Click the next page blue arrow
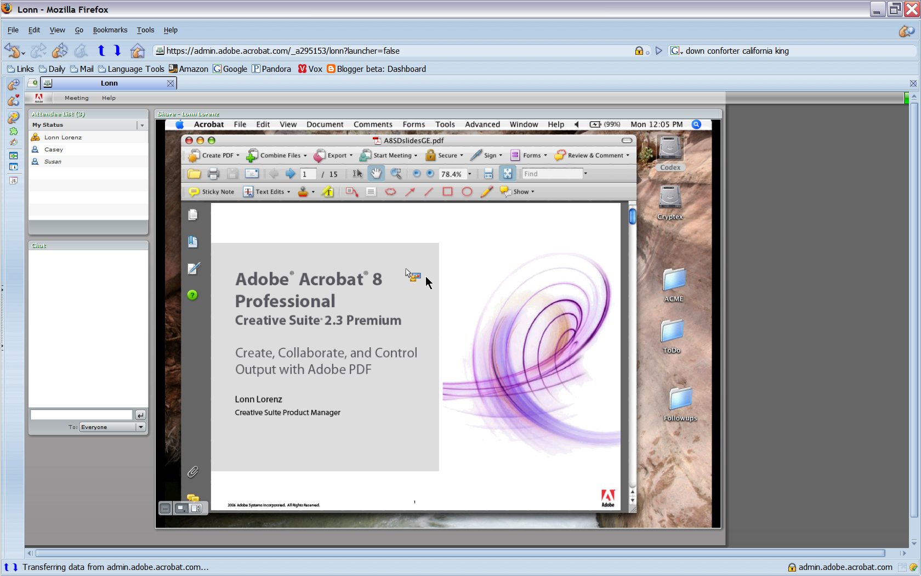The image size is (921, 576). 290,173
